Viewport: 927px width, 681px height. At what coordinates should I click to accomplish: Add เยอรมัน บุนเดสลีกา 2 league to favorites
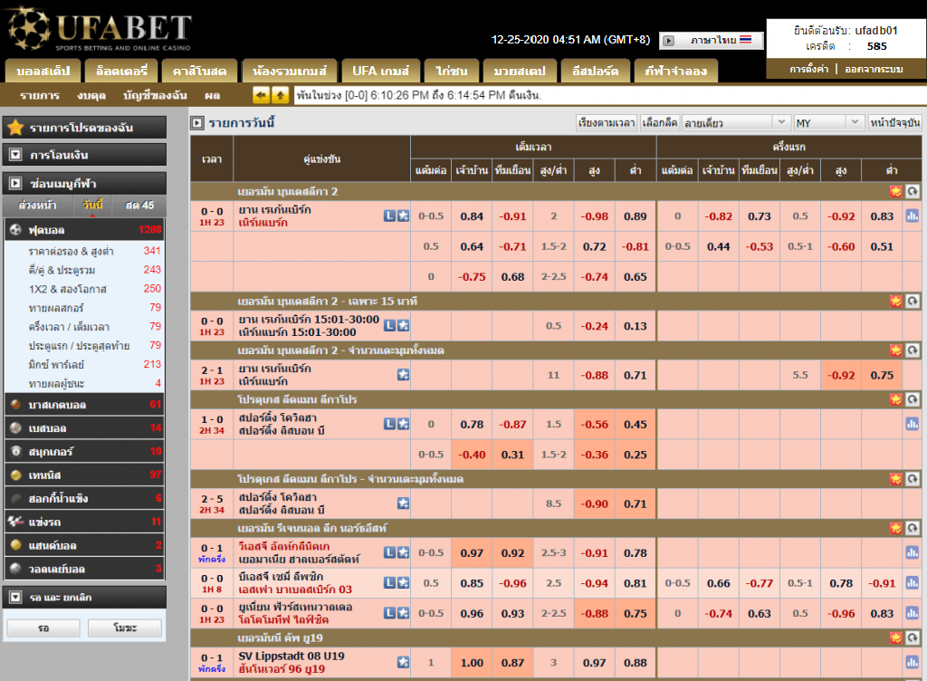click(x=895, y=191)
